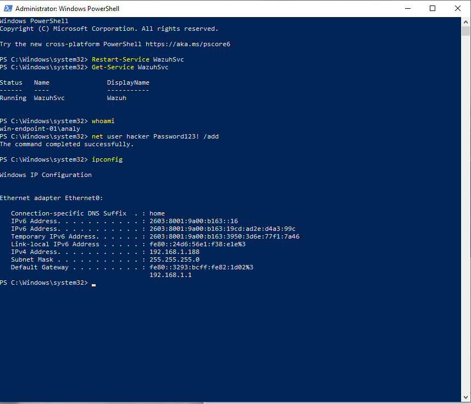Click the Status column header
The image size is (471, 404).
[x=11, y=82]
